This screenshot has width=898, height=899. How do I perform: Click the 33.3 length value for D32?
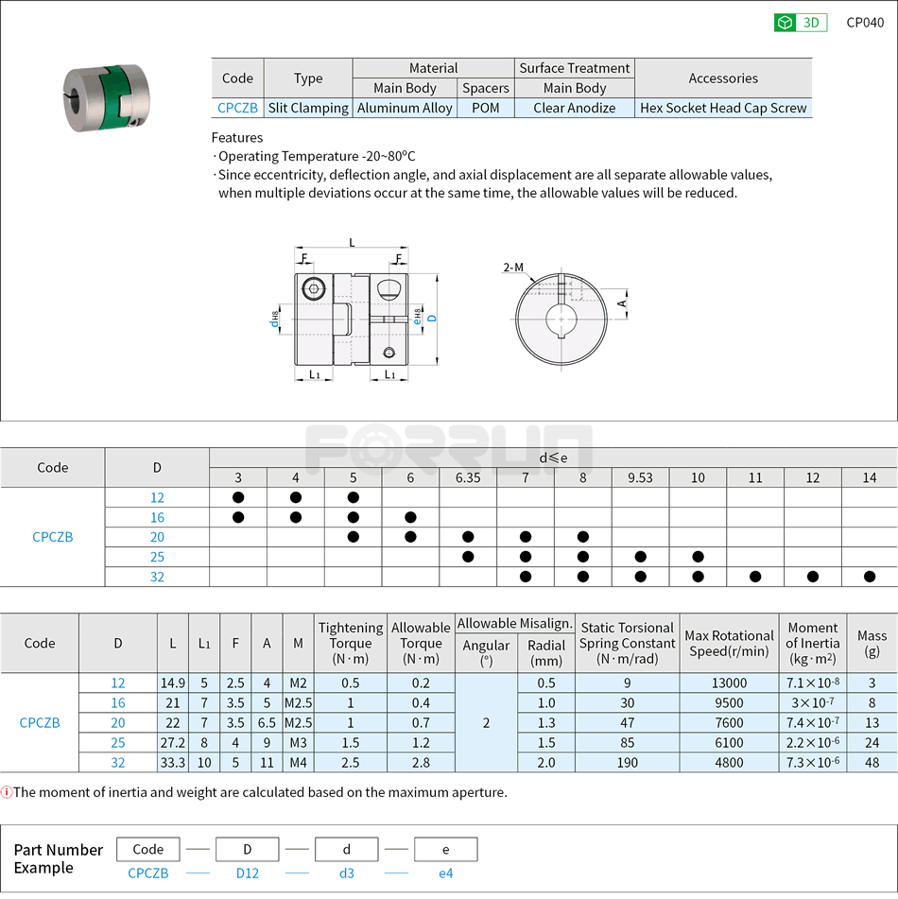click(x=173, y=763)
